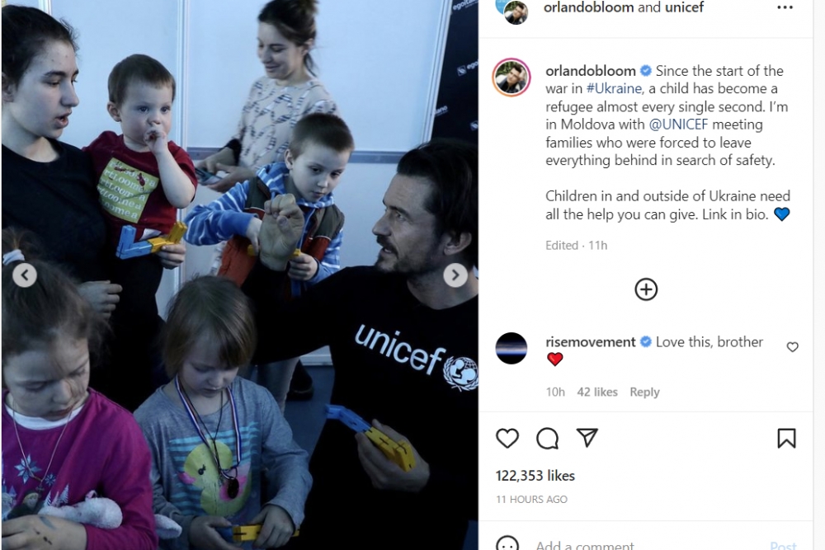Load more comments with plus circle
The image size is (825, 550).
pos(646,289)
